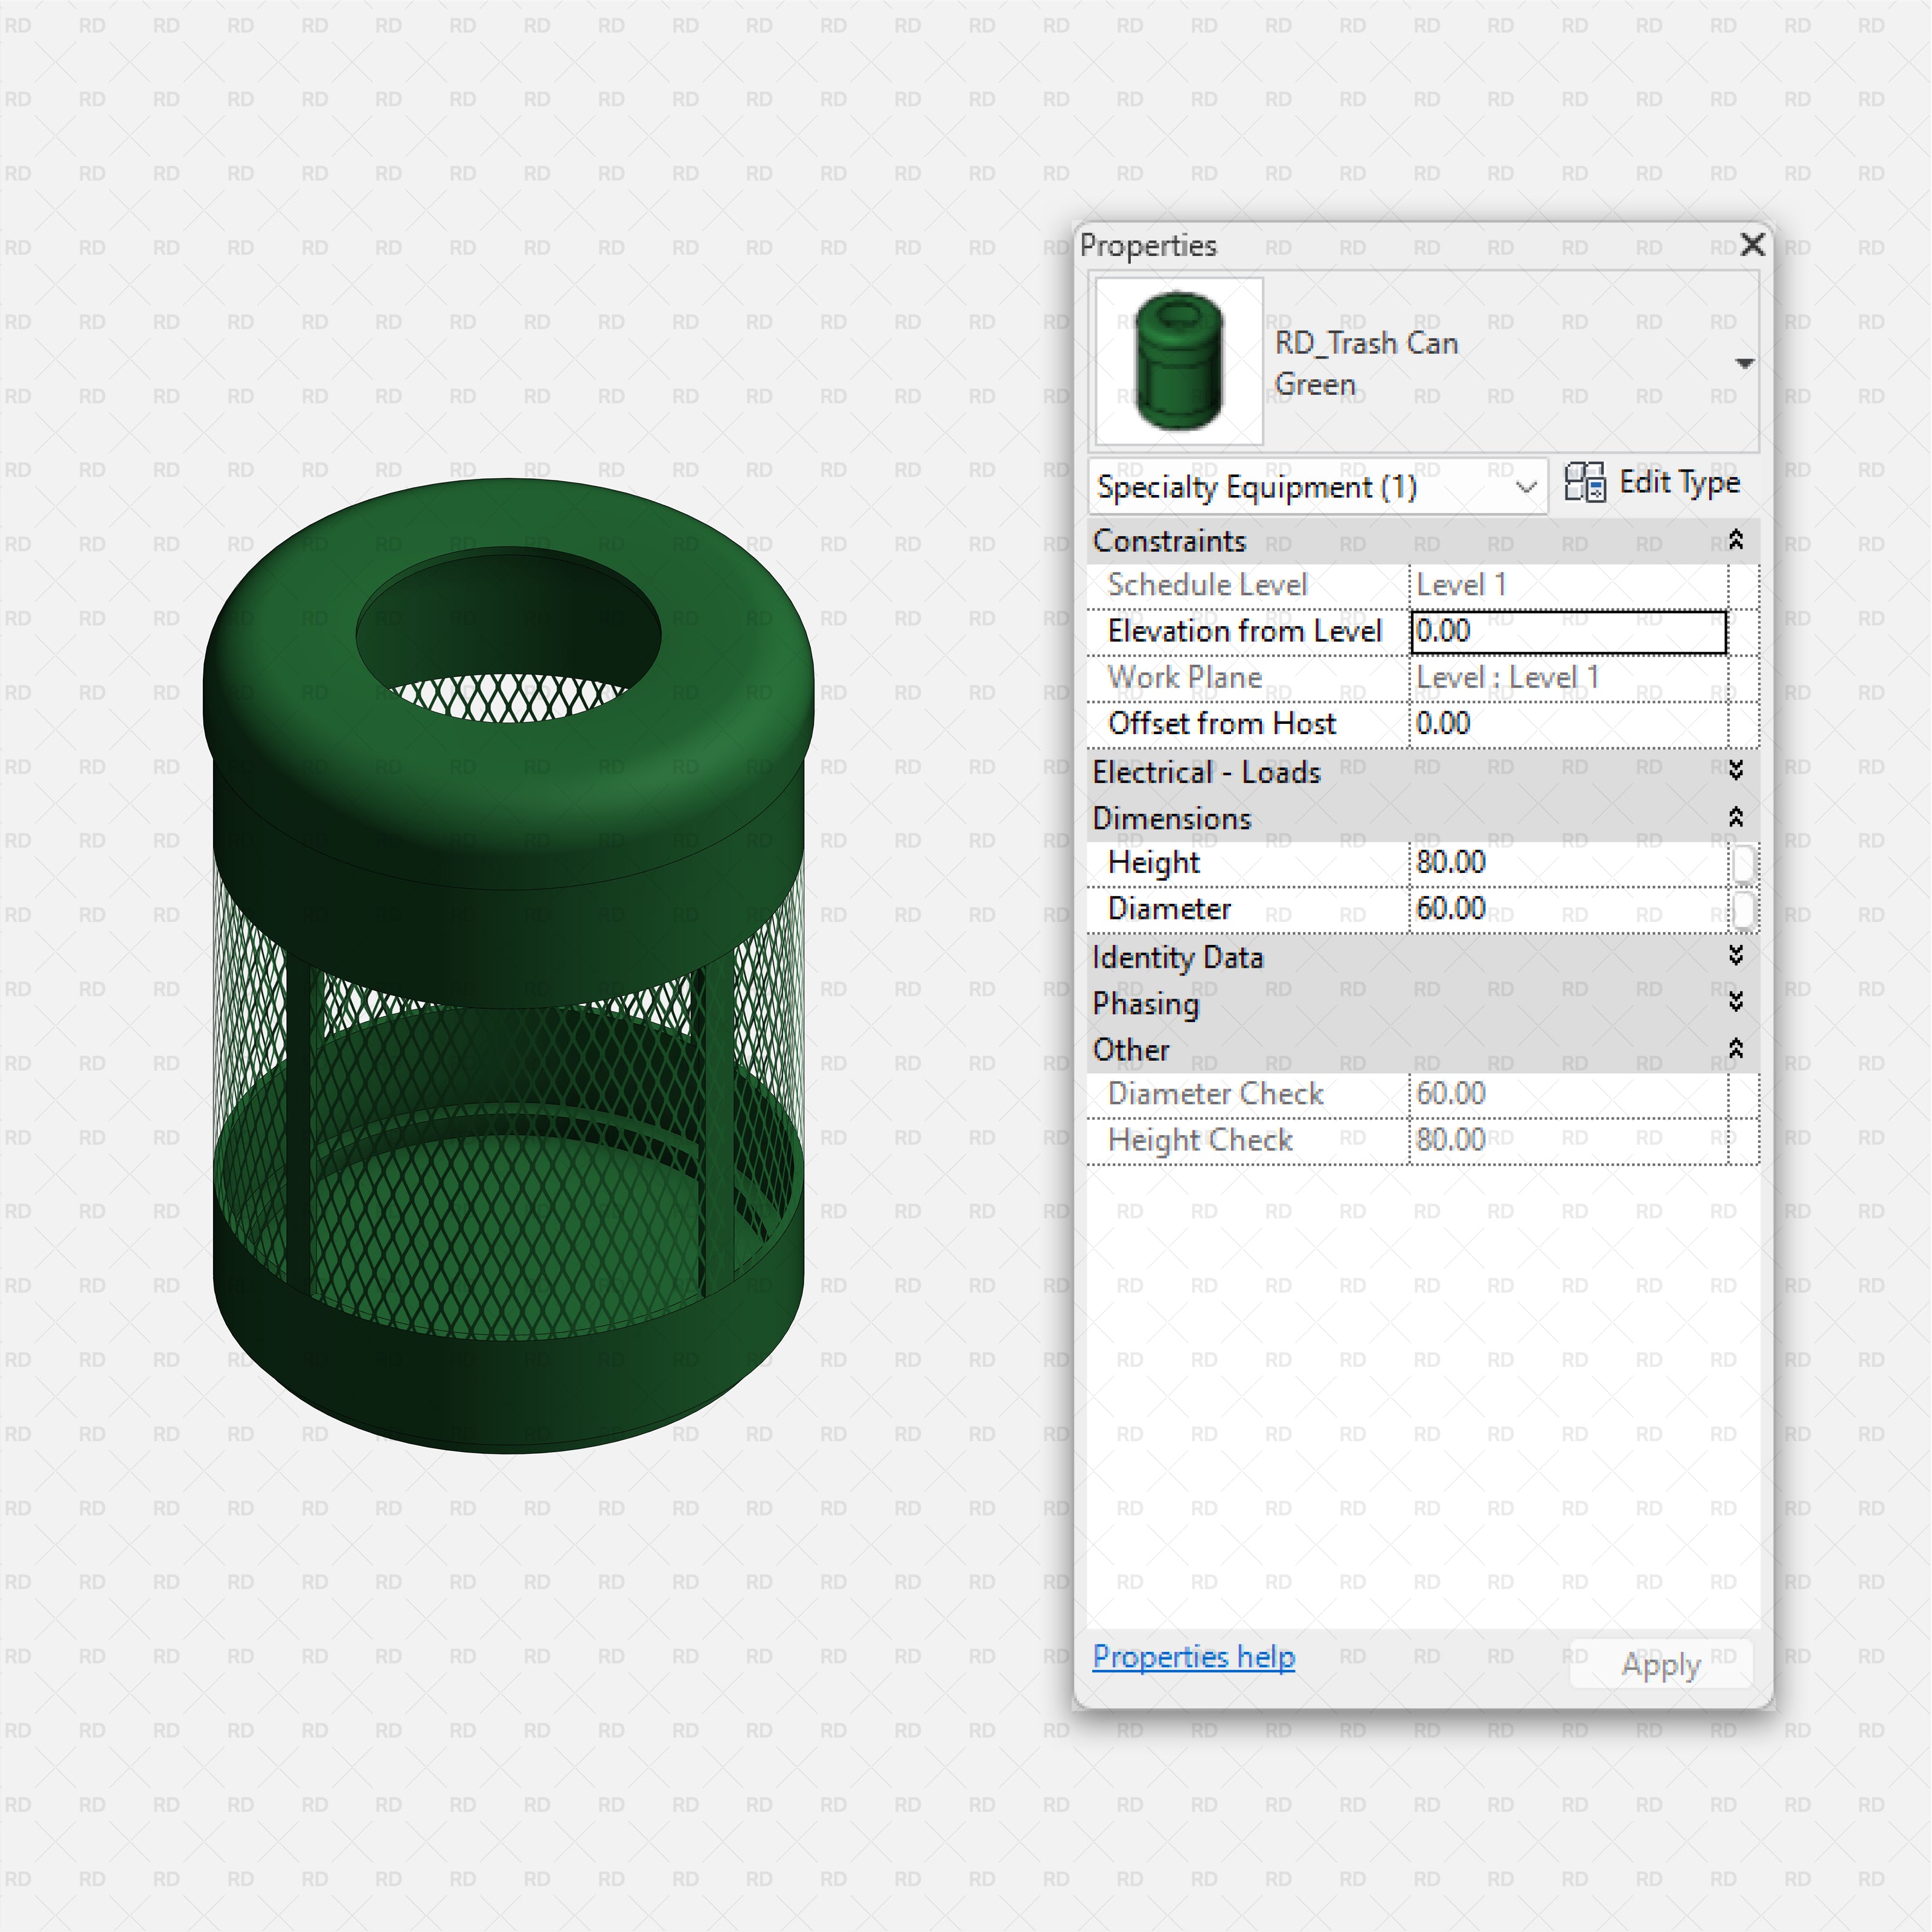The width and height of the screenshot is (1932, 1932).
Task: Click the Diameter associate parameter button
Action: click(1743, 910)
